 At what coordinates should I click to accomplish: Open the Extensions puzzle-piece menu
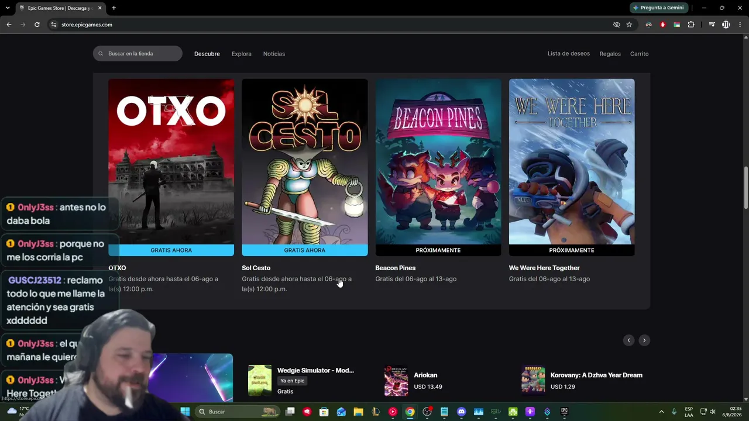pos(691,25)
